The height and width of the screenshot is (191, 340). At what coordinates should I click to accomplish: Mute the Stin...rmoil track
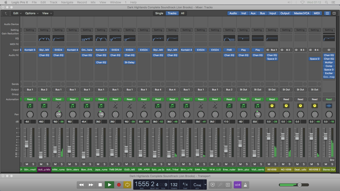tap(27, 164)
